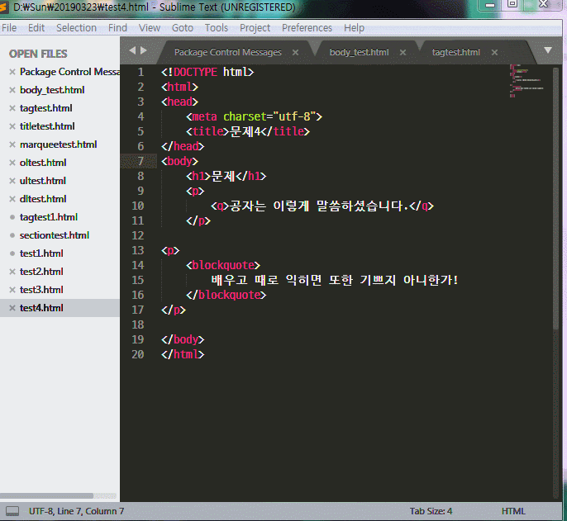Click Sublime Text icon in title bar
The width and height of the screenshot is (567, 521).
pyautogui.click(x=3, y=7)
